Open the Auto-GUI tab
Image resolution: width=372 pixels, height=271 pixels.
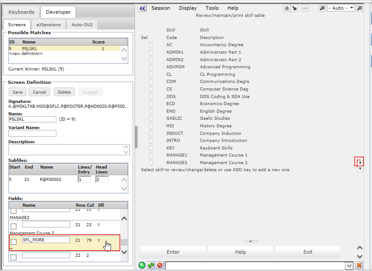pyautogui.click(x=82, y=25)
